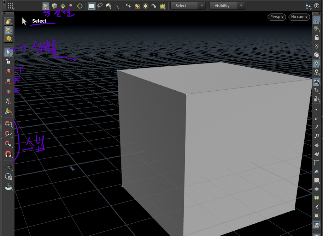Toggle the Secure Selection padlock
Image resolution: width=323 pixels, height=236 pixels.
8,61
